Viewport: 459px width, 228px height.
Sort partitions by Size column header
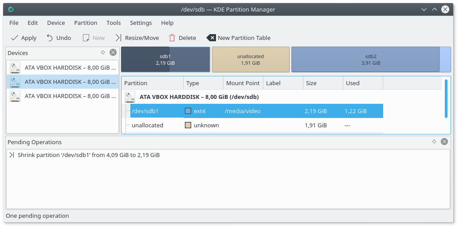pos(322,83)
